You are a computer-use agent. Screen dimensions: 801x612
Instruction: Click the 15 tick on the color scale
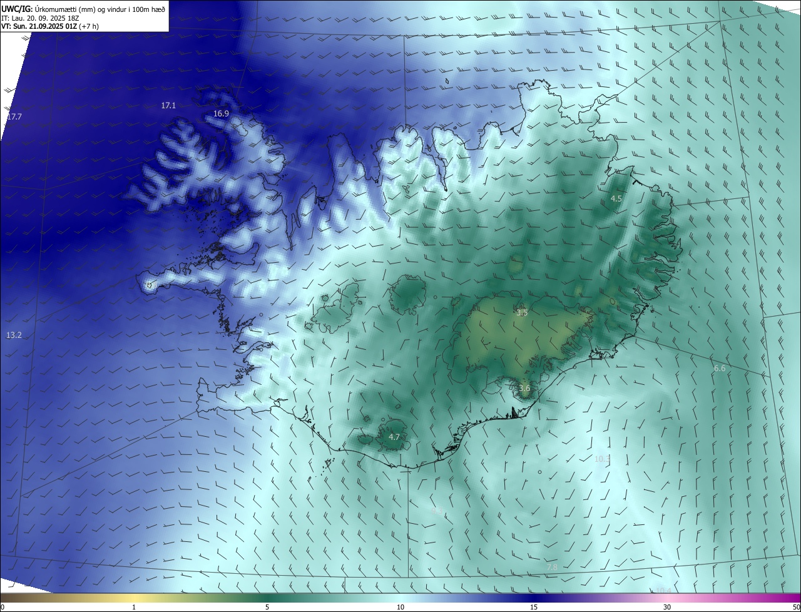coord(534,607)
